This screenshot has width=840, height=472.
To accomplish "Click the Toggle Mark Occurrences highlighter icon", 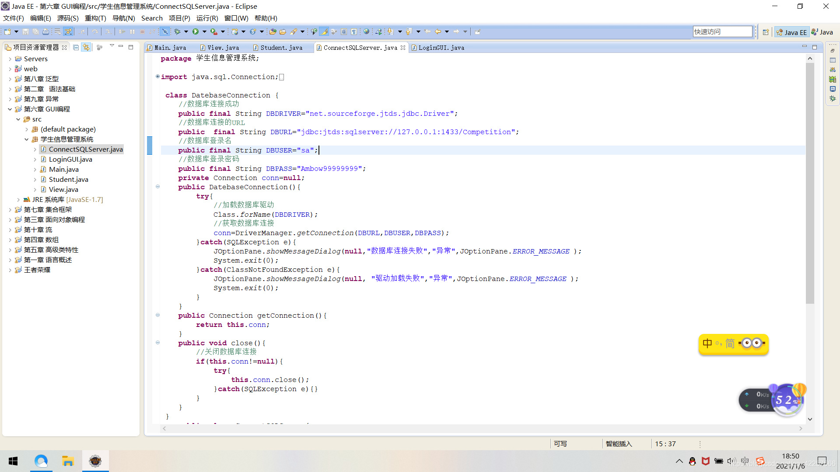I will click(324, 31).
